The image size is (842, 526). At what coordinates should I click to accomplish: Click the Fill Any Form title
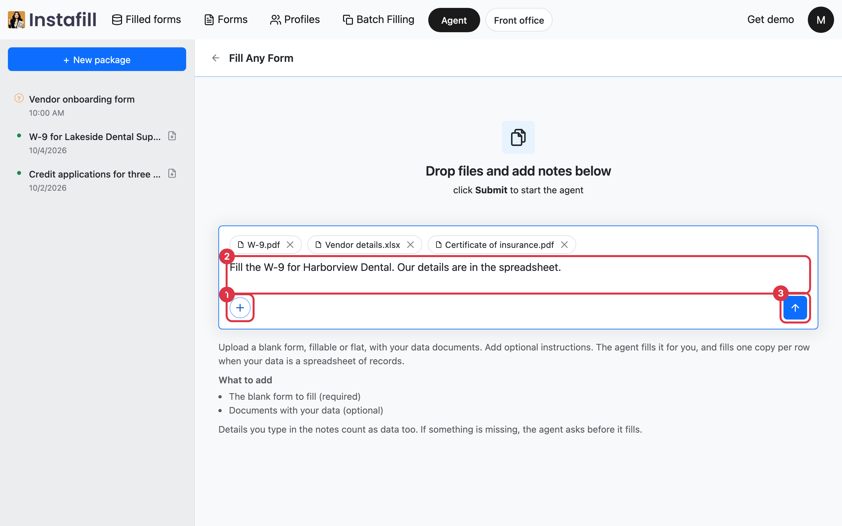(x=261, y=58)
